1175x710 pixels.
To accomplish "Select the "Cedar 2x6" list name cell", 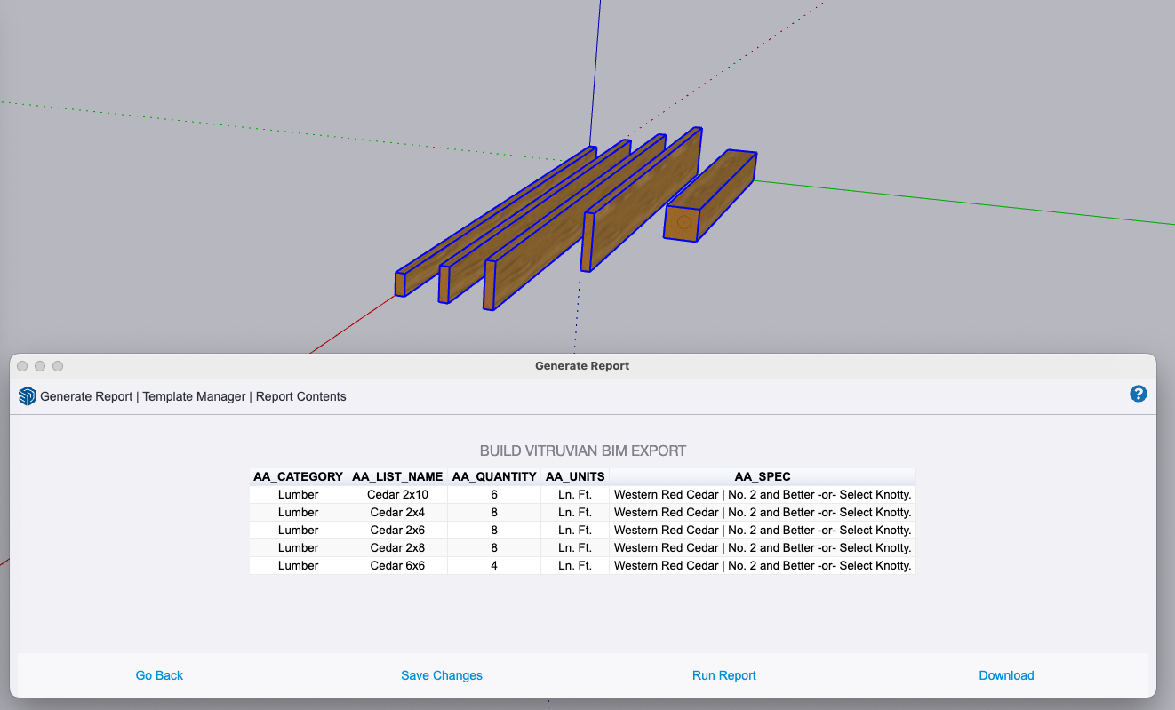I will click(397, 530).
